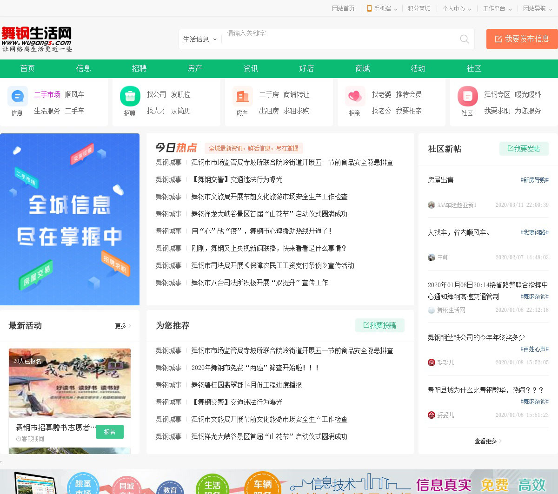The width and height of the screenshot is (558, 494).
Task: Open the orange 房产 building icon
Action: pos(243,97)
